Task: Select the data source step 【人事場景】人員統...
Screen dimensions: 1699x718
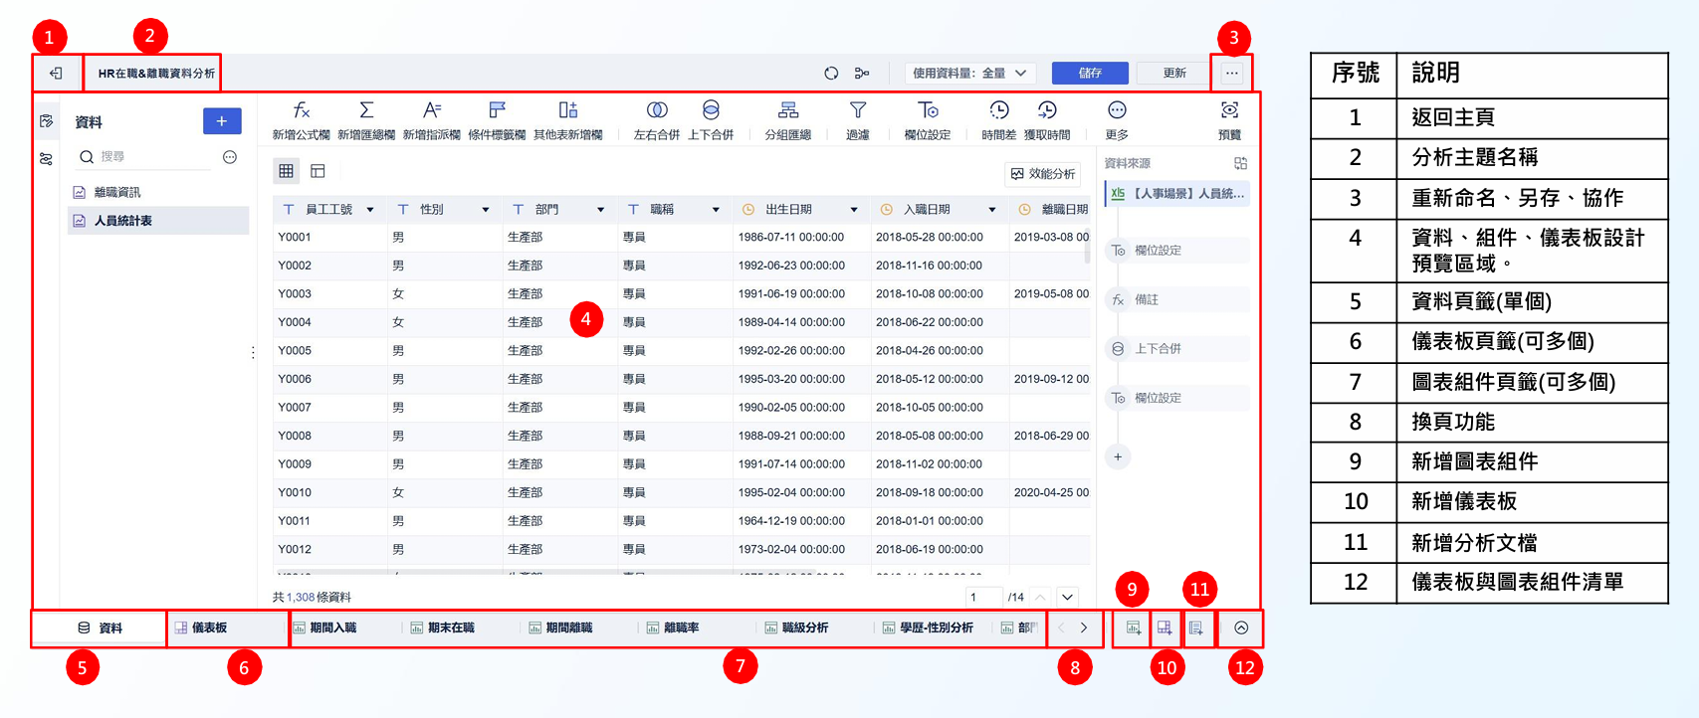Action: tap(1177, 194)
